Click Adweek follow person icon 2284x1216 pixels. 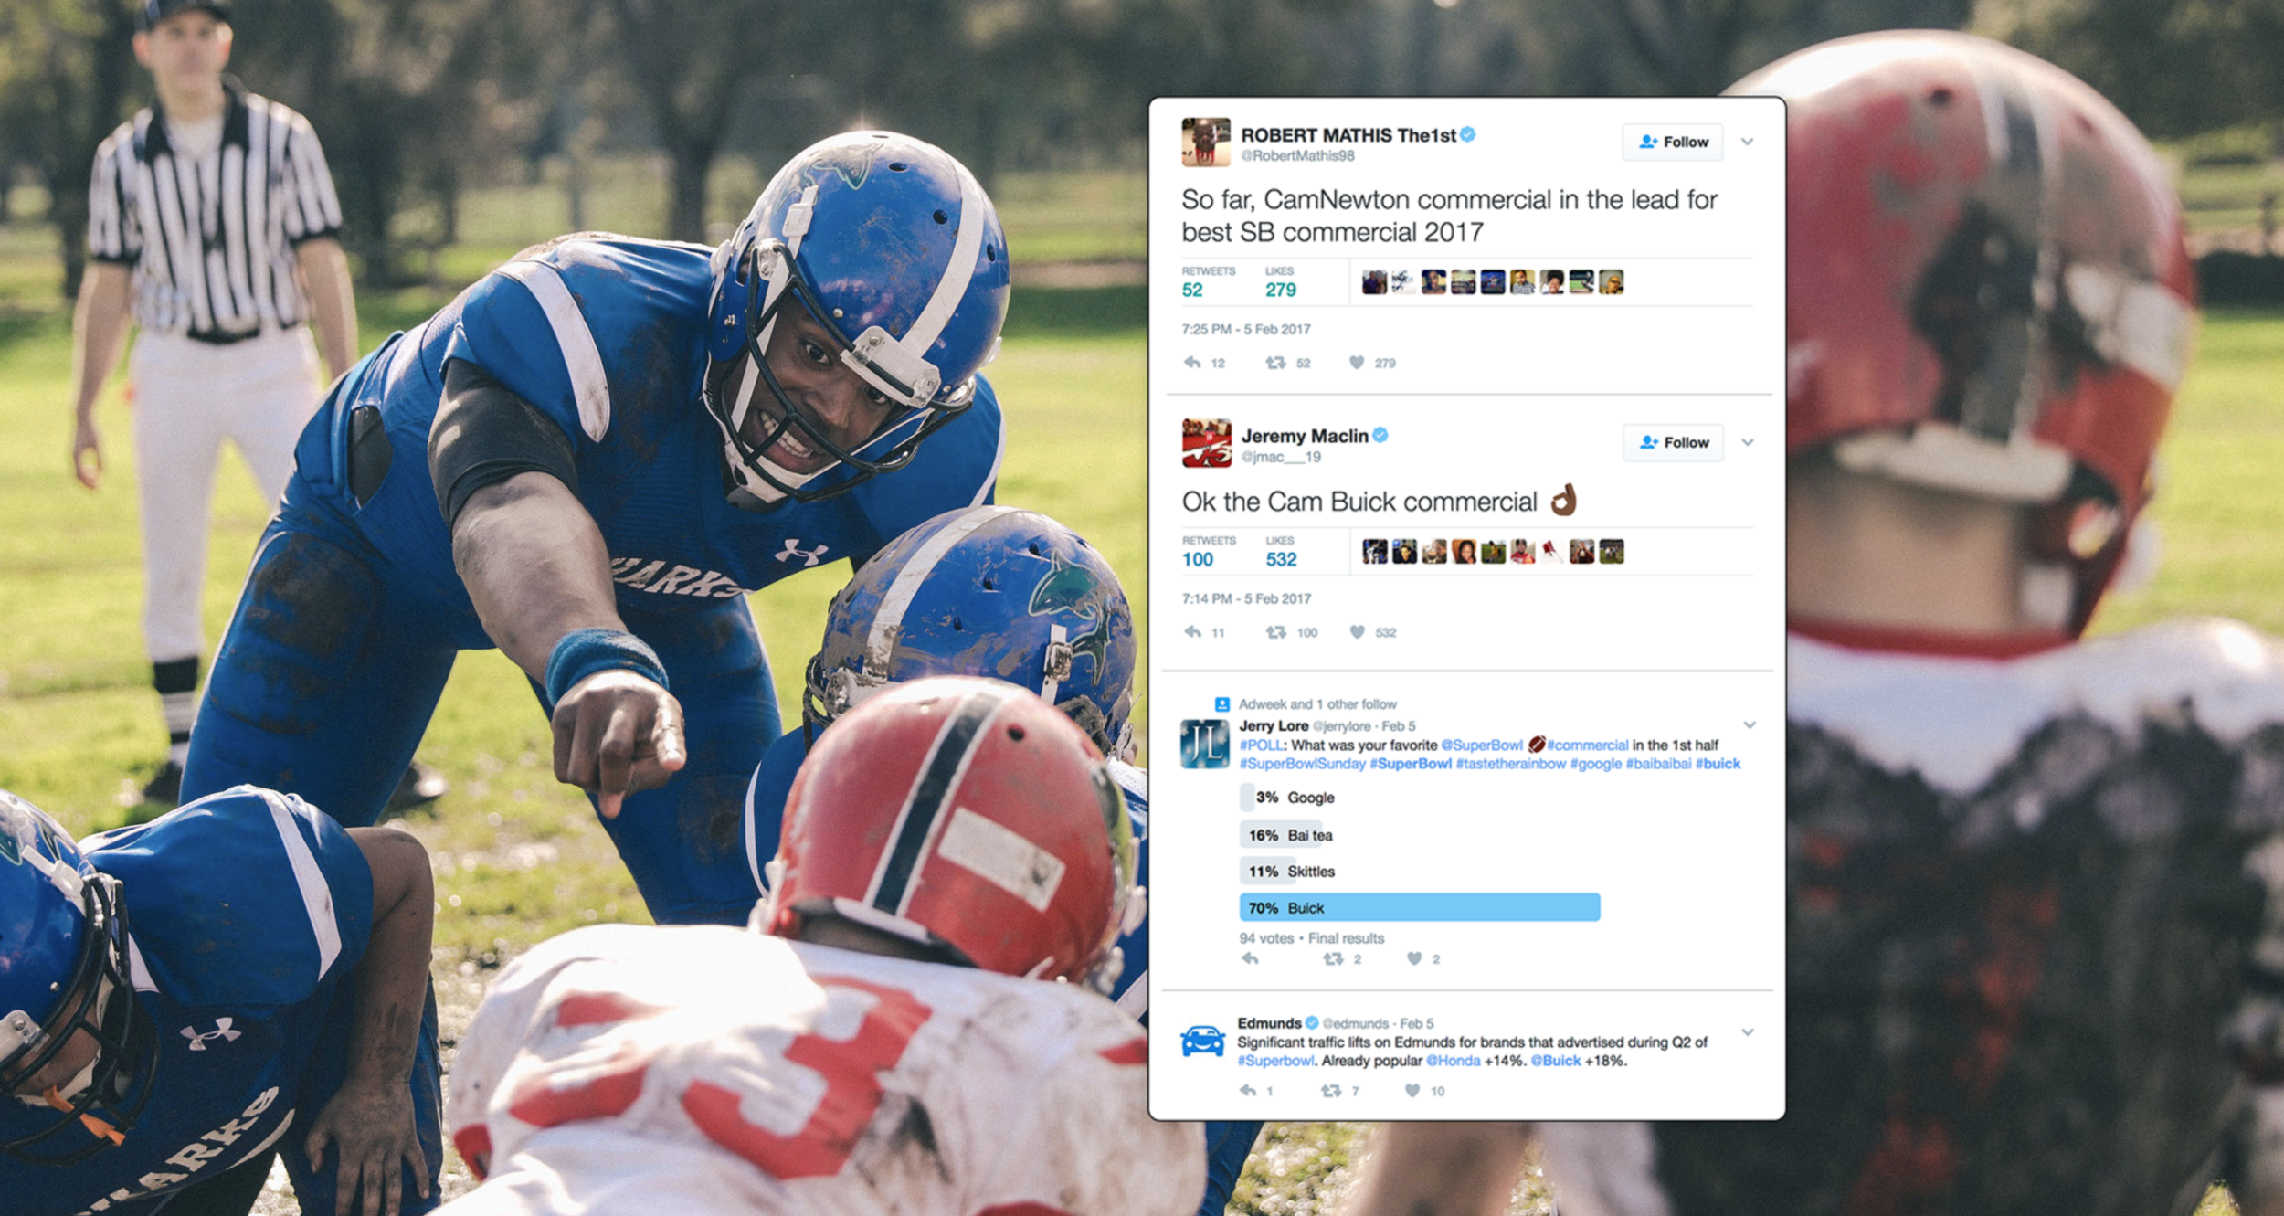[x=1221, y=704]
